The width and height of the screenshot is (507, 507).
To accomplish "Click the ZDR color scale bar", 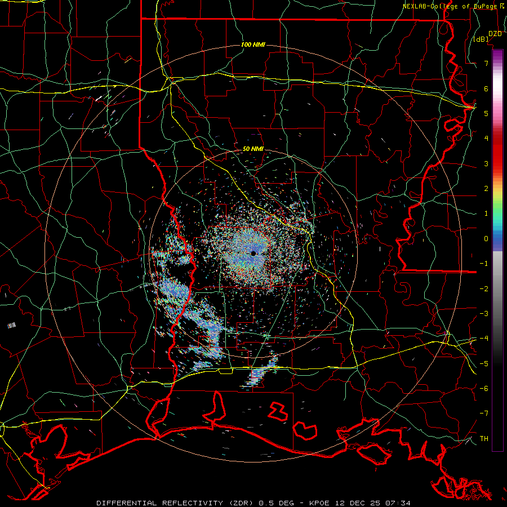I will [497, 250].
